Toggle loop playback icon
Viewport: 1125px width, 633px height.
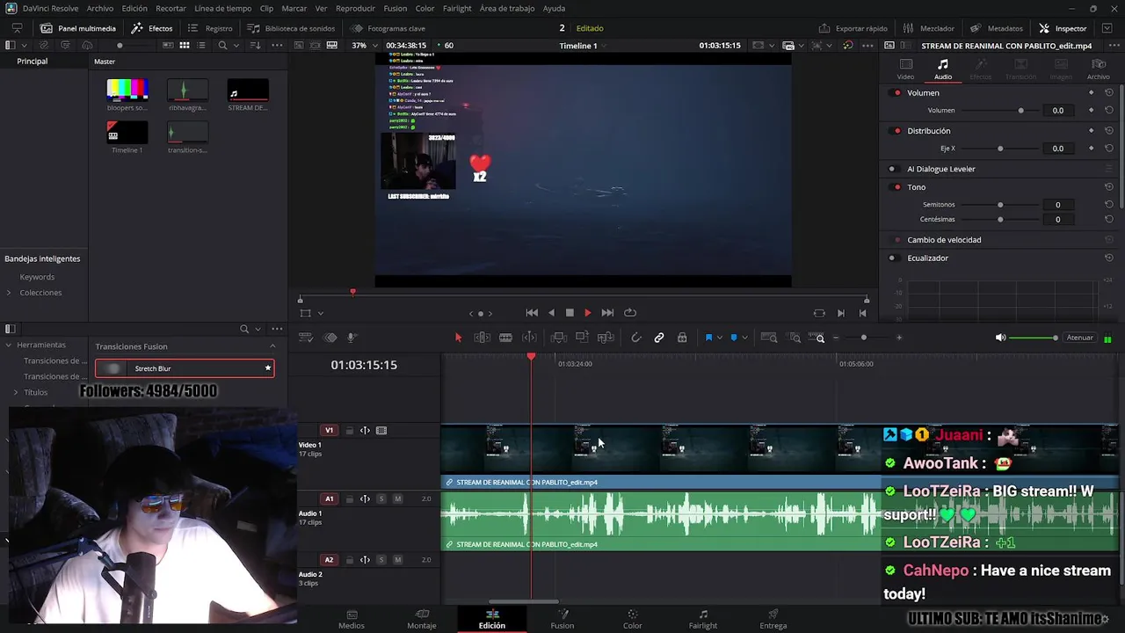click(x=630, y=313)
